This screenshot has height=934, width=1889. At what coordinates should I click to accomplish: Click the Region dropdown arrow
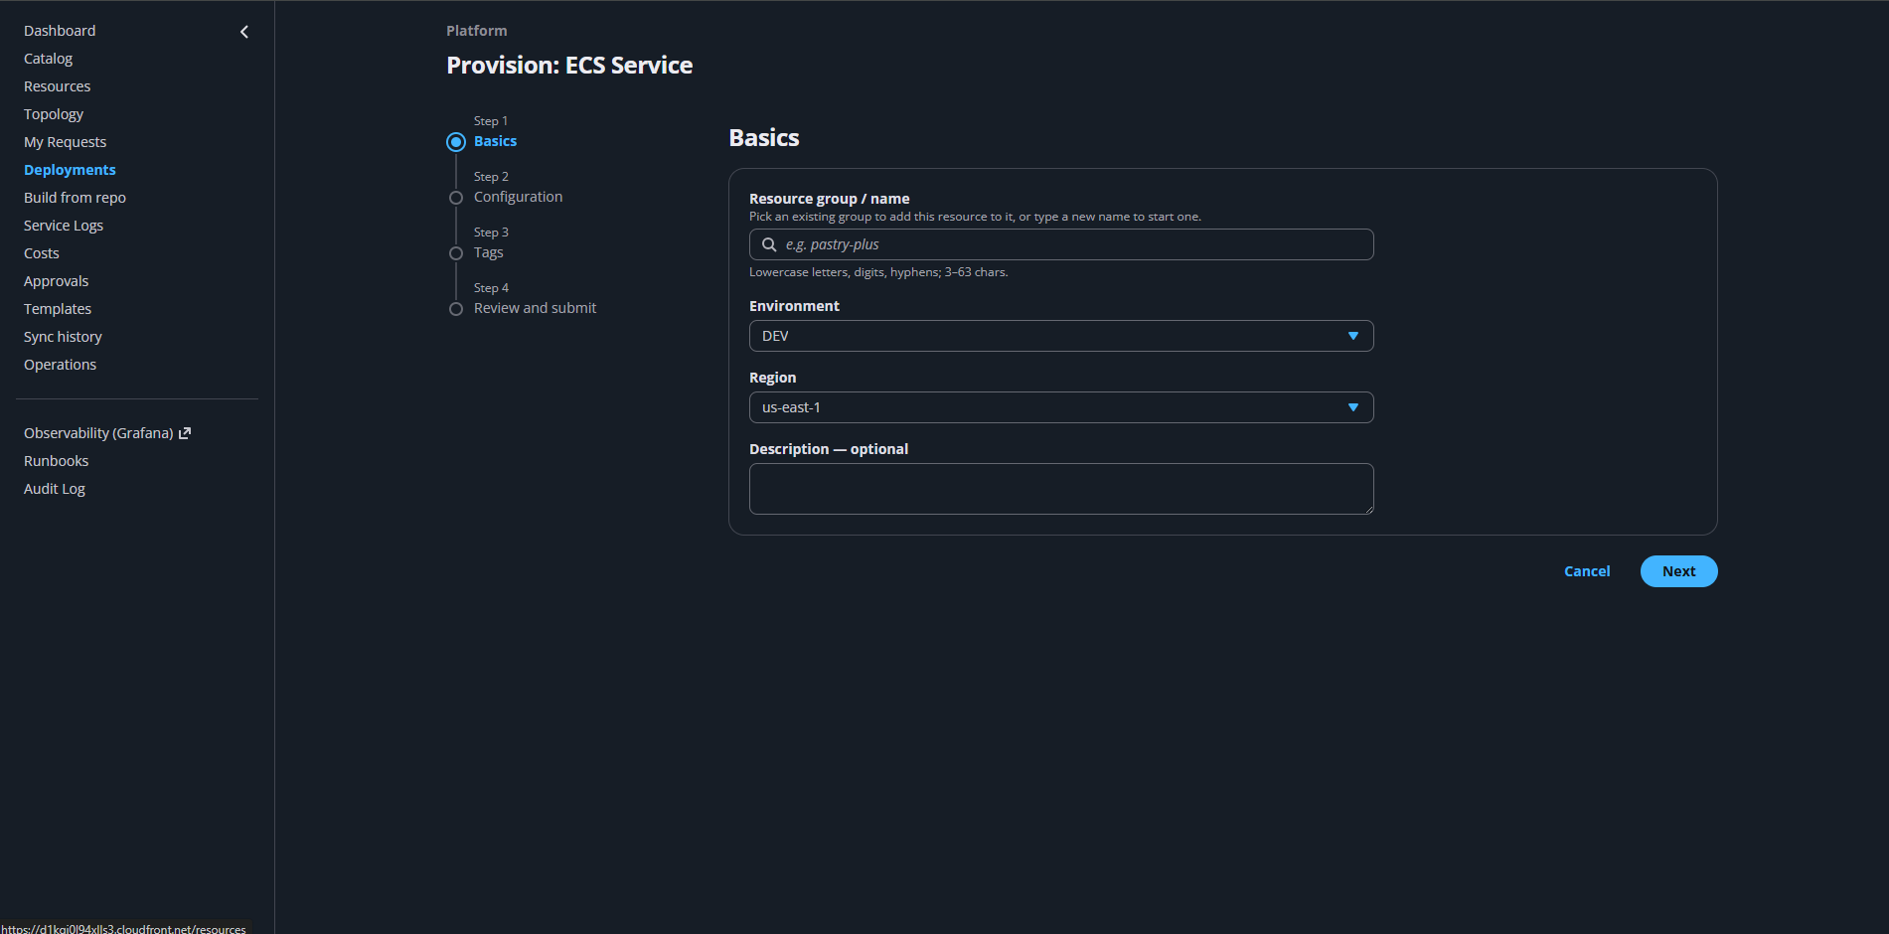click(x=1352, y=407)
